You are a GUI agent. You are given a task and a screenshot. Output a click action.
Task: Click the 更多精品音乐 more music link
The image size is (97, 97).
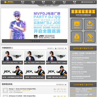(60, 85)
